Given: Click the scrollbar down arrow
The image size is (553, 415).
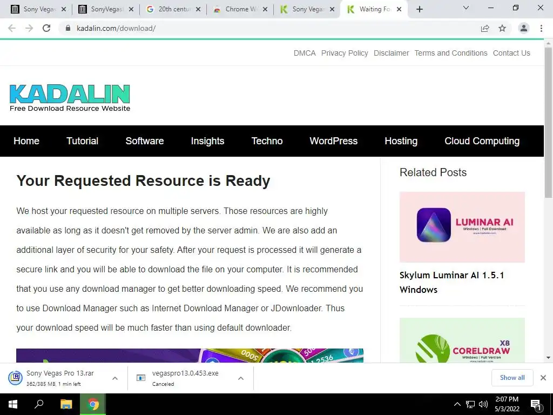Looking at the screenshot, I should [549, 358].
